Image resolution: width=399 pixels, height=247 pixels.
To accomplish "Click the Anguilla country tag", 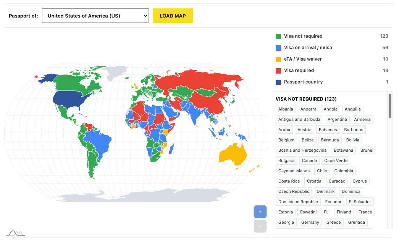I will pos(353,109).
